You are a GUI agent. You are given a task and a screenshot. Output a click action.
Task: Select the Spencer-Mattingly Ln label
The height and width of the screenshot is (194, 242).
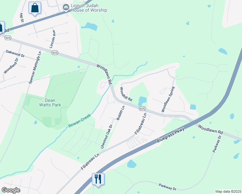[35, 68]
